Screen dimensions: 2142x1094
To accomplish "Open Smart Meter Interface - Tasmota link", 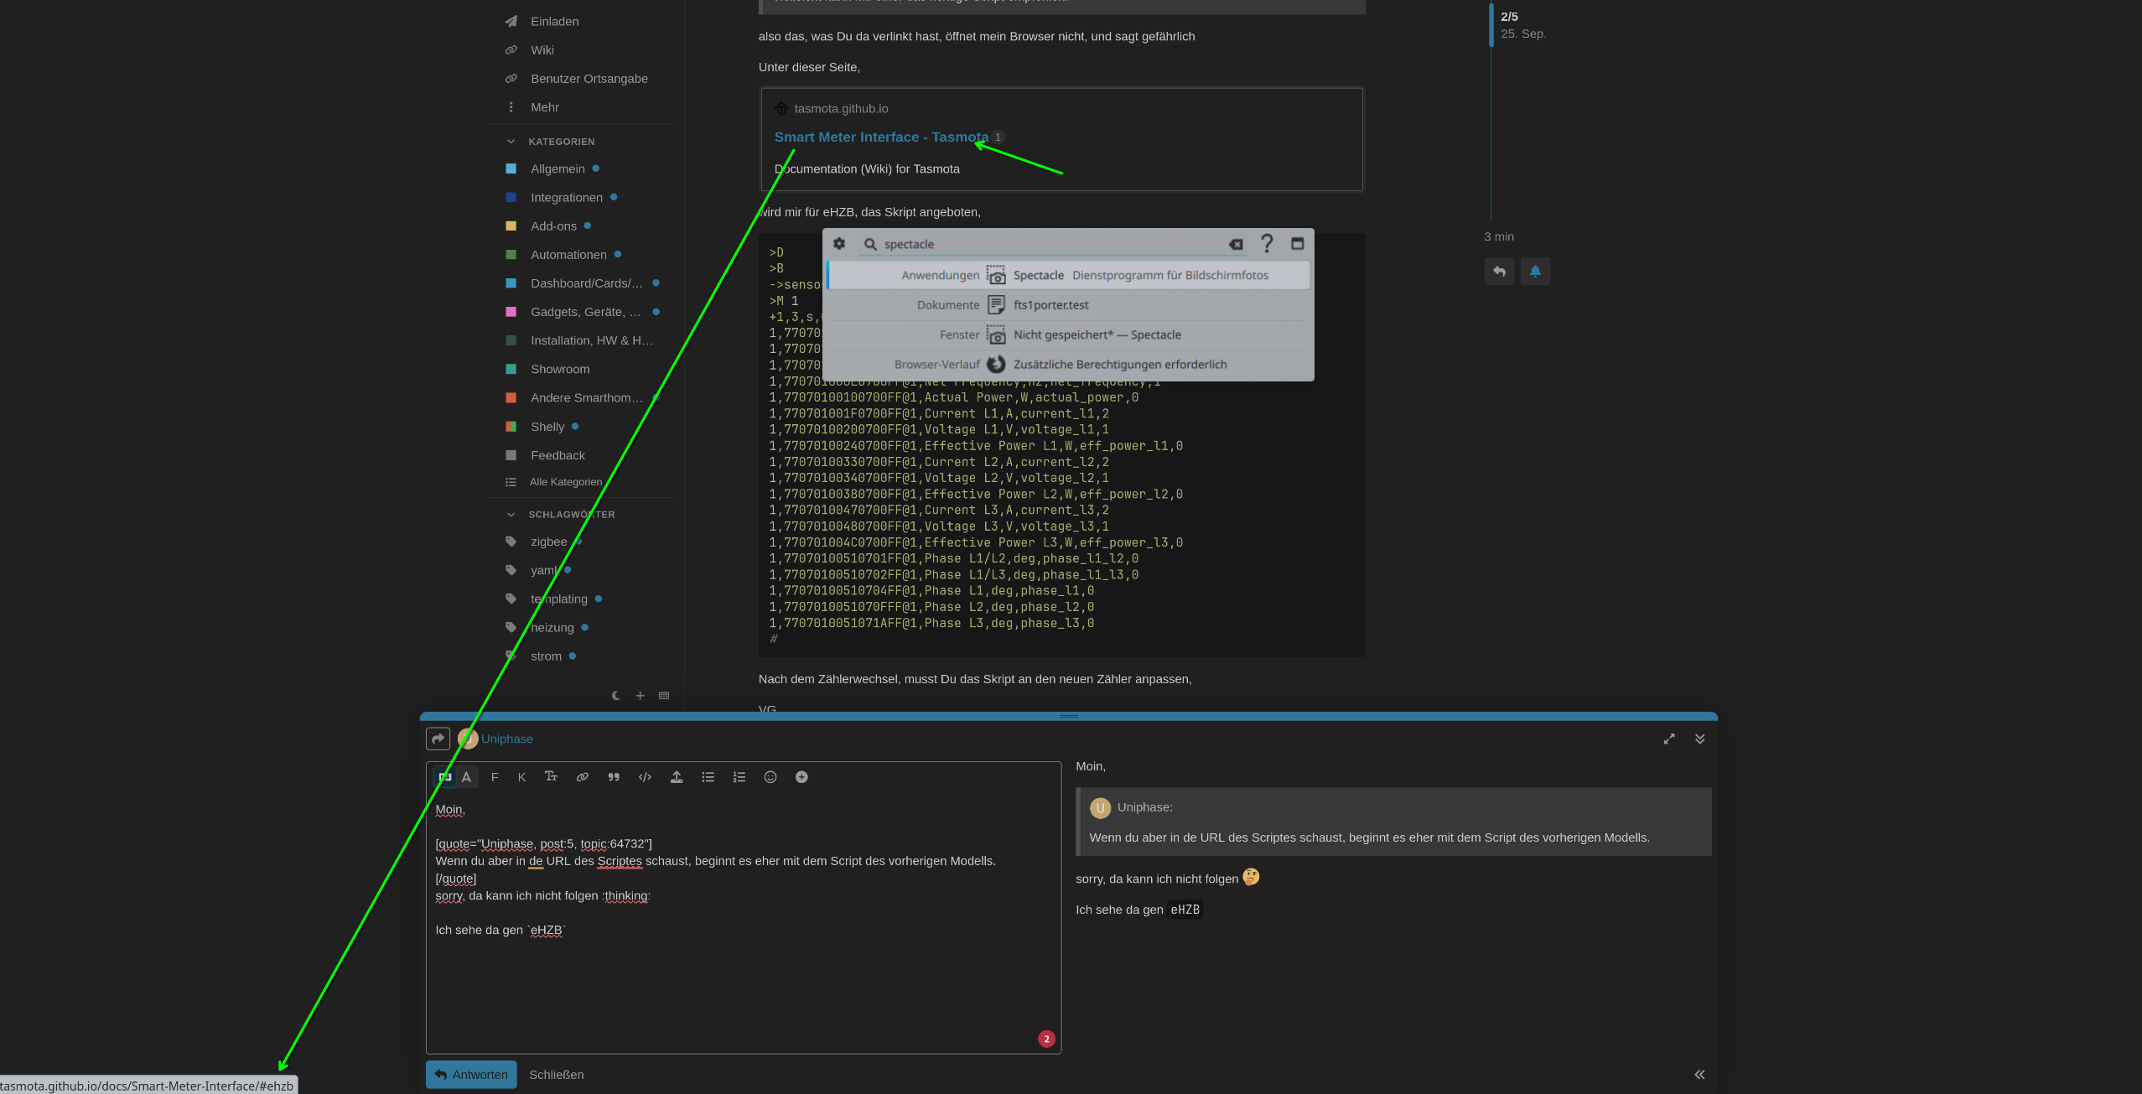I will 880,137.
